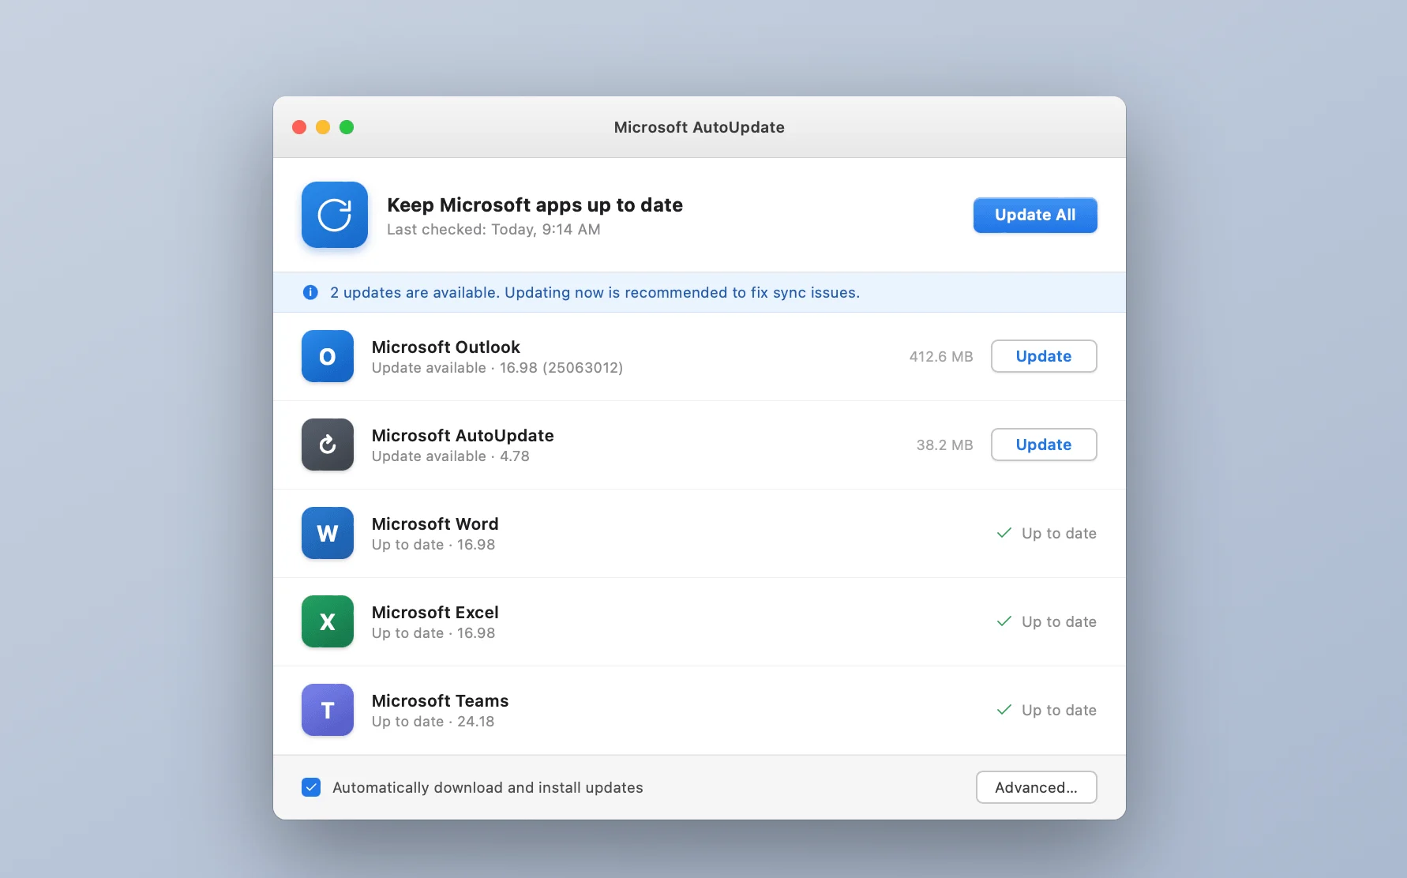1407x878 pixels.
Task: Click the '2 updates are available' banner message
Action: click(x=595, y=292)
